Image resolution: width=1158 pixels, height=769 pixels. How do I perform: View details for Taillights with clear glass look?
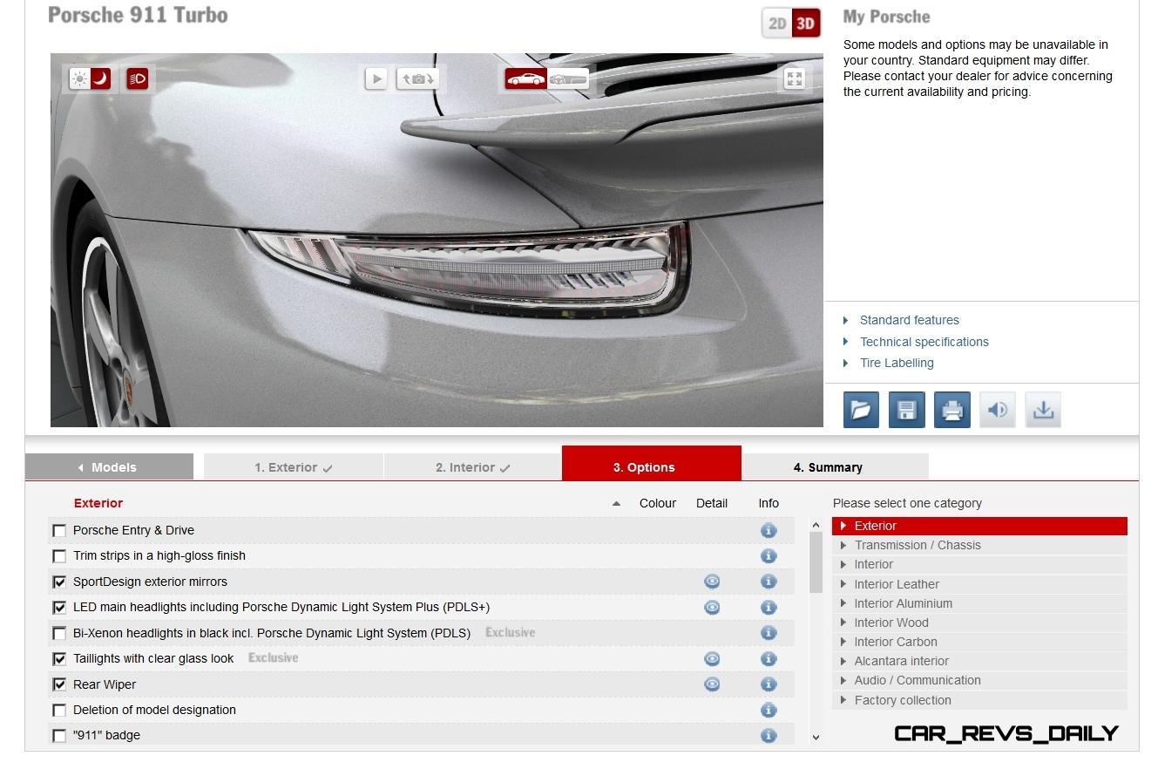pyautogui.click(x=712, y=659)
